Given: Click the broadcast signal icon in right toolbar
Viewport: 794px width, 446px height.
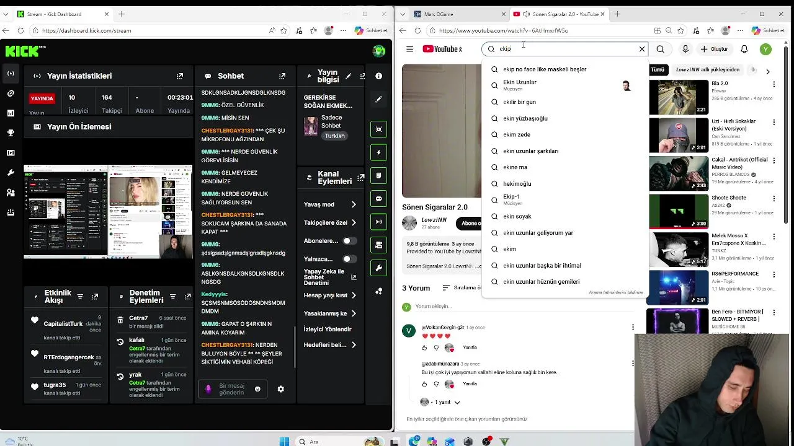Looking at the screenshot, I should tap(378, 222).
